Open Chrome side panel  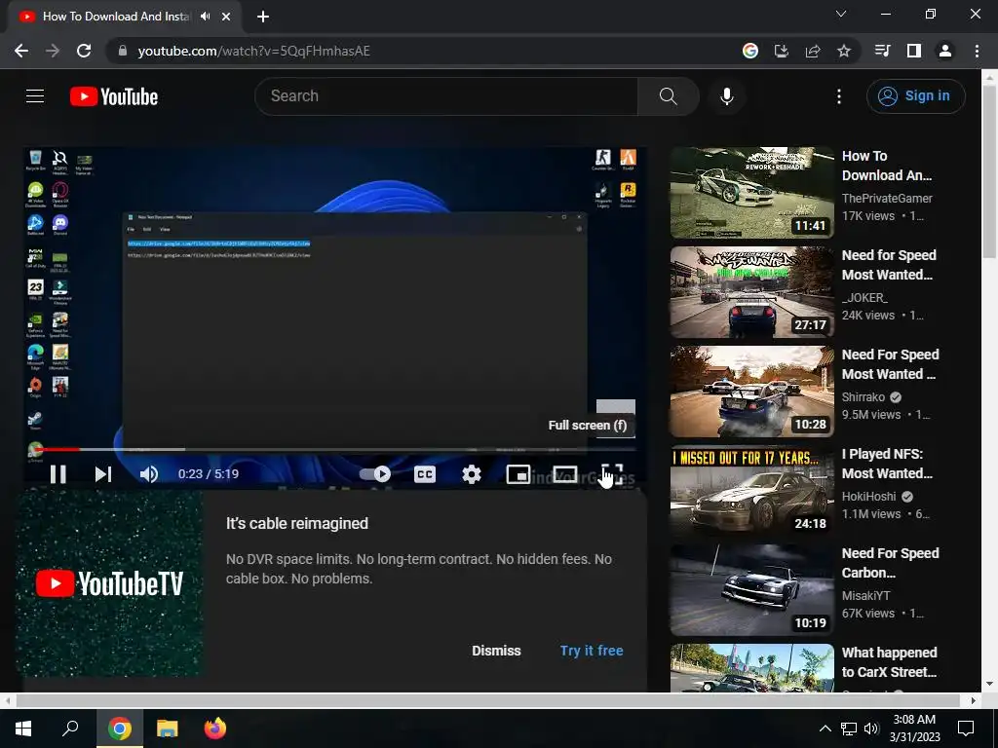tap(914, 51)
